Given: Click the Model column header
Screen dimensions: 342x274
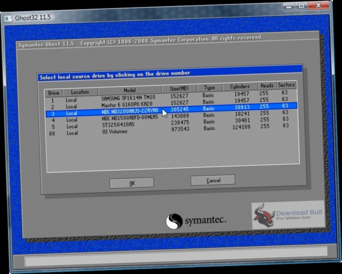Looking at the screenshot, I should (130, 90).
